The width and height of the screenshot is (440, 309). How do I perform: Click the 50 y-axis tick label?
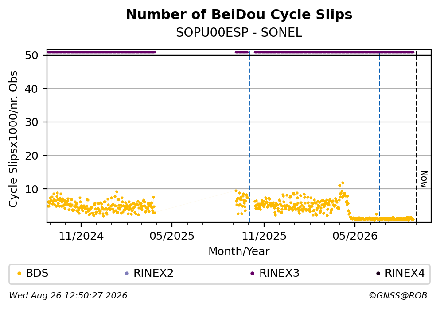pos(31,55)
